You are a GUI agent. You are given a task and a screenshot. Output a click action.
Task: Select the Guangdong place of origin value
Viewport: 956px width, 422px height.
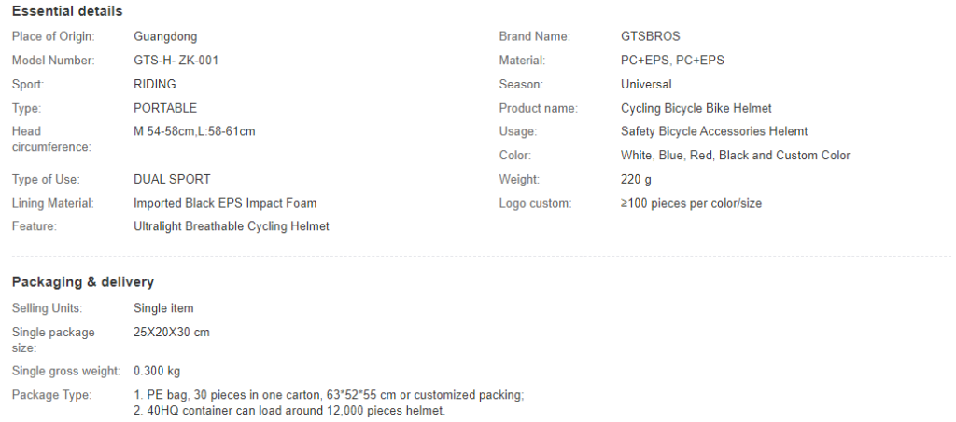[x=165, y=36]
